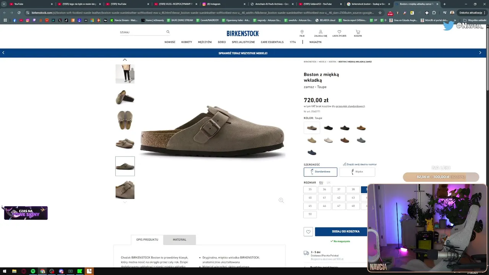Viewport: 489px width, 275px height.
Task: Go to previous promo banner slide
Action: point(3,53)
